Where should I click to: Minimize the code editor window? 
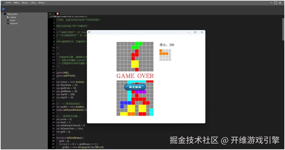271,3
